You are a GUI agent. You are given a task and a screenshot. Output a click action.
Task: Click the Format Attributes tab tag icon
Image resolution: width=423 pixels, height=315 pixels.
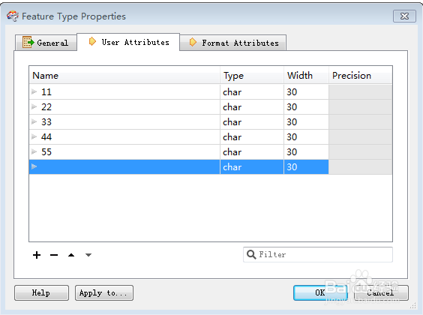pyautogui.click(x=193, y=42)
